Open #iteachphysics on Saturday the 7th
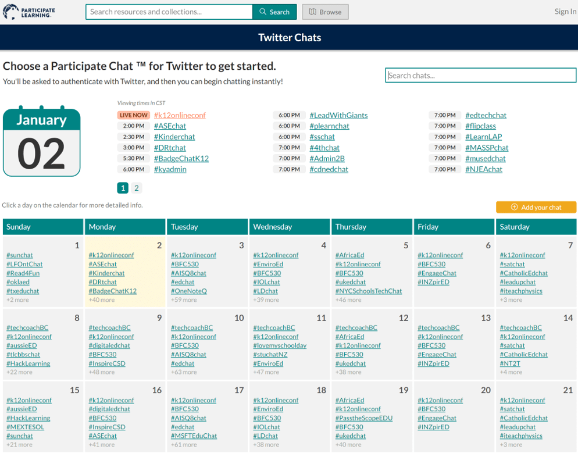 pyautogui.click(x=521, y=291)
